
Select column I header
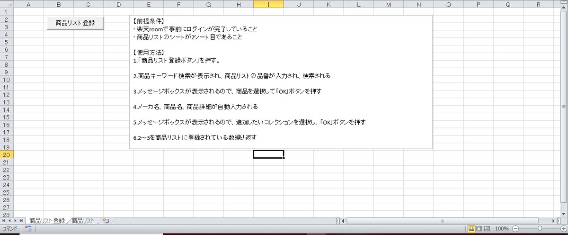click(x=268, y=4)
